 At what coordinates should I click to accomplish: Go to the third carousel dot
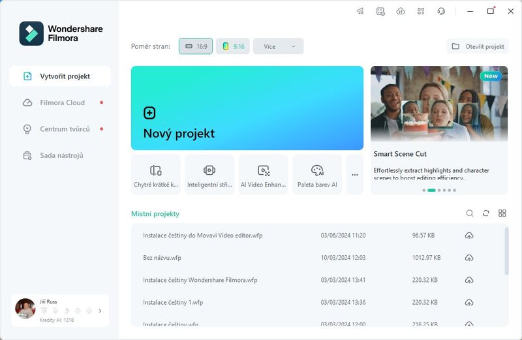pos(439,190)
